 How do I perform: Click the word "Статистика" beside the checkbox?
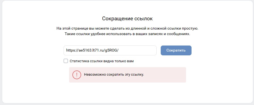[78, 61]
